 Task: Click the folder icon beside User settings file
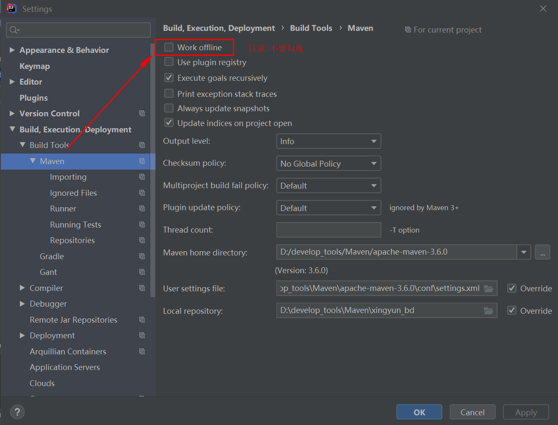click(490, 288)
